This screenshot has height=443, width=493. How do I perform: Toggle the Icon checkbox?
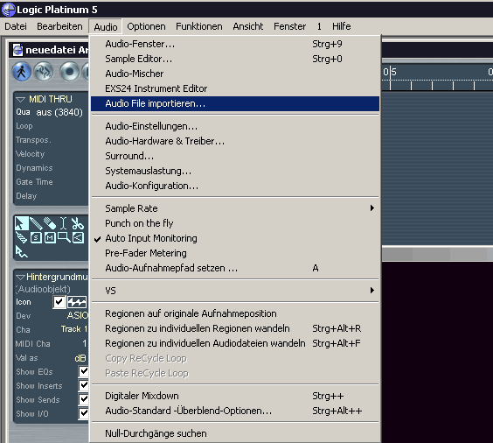59,302
